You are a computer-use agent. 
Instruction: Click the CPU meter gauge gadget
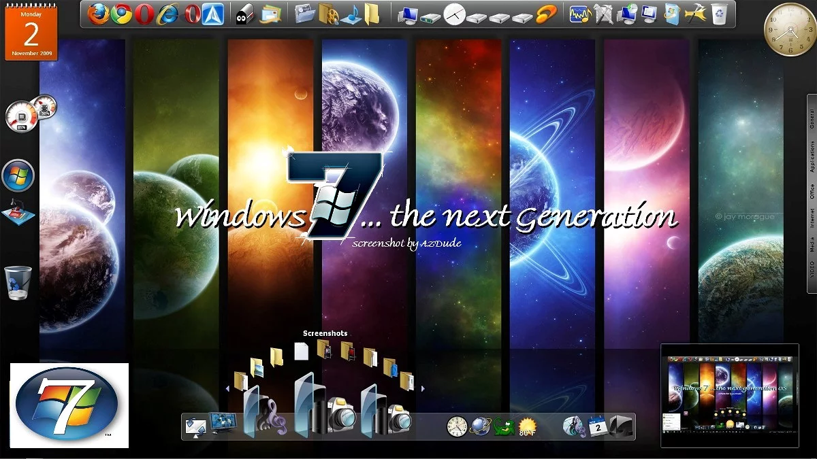[x=19, y=117]
